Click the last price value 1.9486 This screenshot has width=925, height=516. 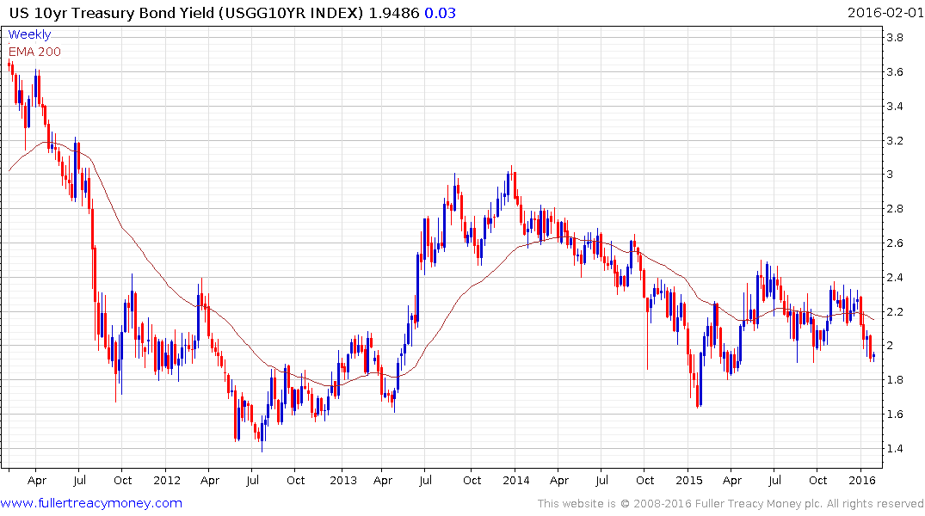393,13
